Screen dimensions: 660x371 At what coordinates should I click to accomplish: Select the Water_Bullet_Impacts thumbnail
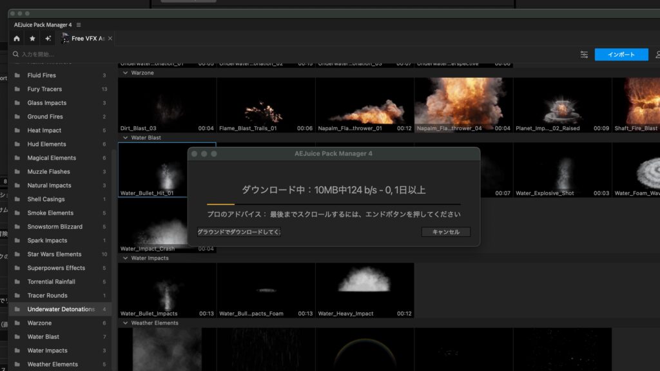click(x=167, y=290)
